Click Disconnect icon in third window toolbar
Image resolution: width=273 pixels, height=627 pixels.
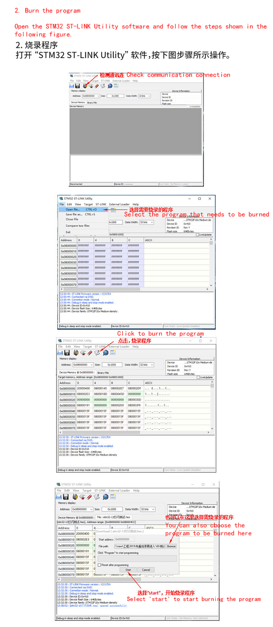pos(83,353)
